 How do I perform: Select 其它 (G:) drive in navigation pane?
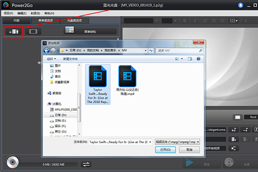58,131
